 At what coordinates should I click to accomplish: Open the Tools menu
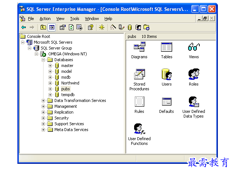click(x=75, y=19)
